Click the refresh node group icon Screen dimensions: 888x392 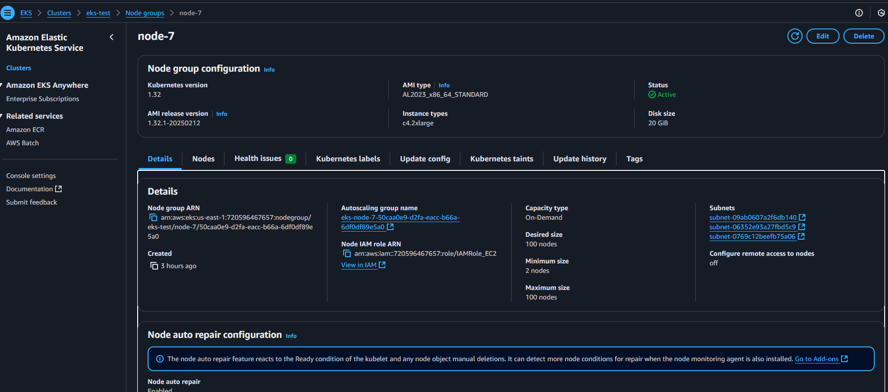click(795, 36)
